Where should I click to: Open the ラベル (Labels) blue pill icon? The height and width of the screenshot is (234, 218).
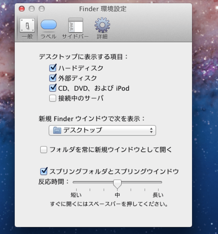point(49,25)
